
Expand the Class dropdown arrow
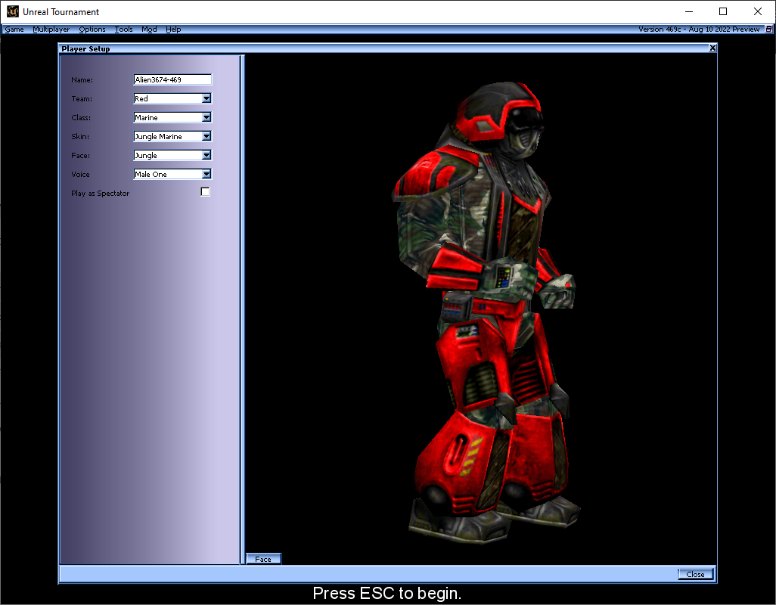pyautogui.click(x=206, y=117)
